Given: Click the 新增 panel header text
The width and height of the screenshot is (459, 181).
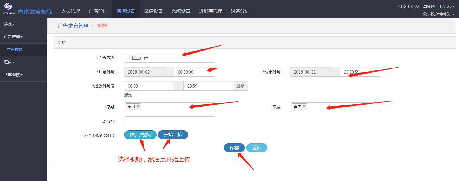Looking at the screenshot, I should 62,43.
